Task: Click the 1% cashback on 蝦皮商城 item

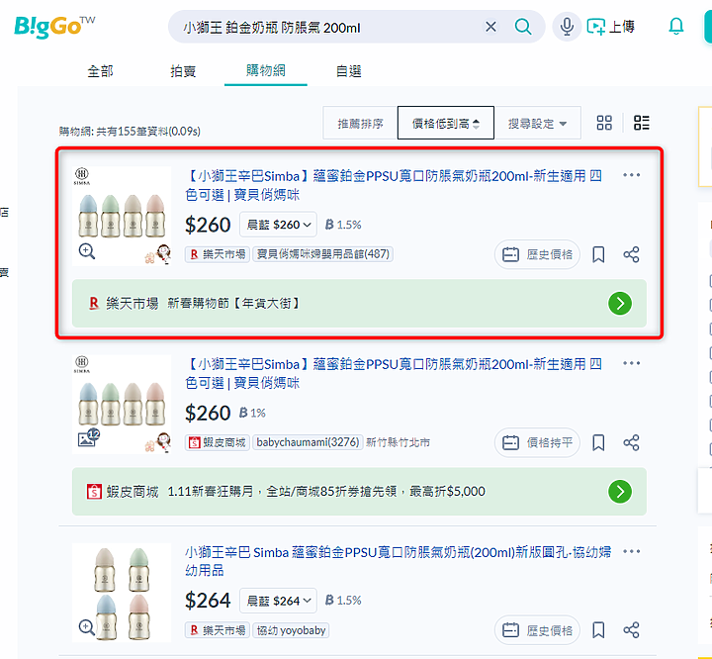Action: tap(252, 413)
